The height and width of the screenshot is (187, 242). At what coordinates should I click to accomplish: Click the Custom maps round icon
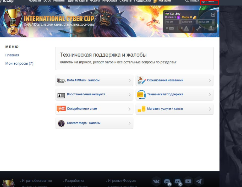[61, 123]
